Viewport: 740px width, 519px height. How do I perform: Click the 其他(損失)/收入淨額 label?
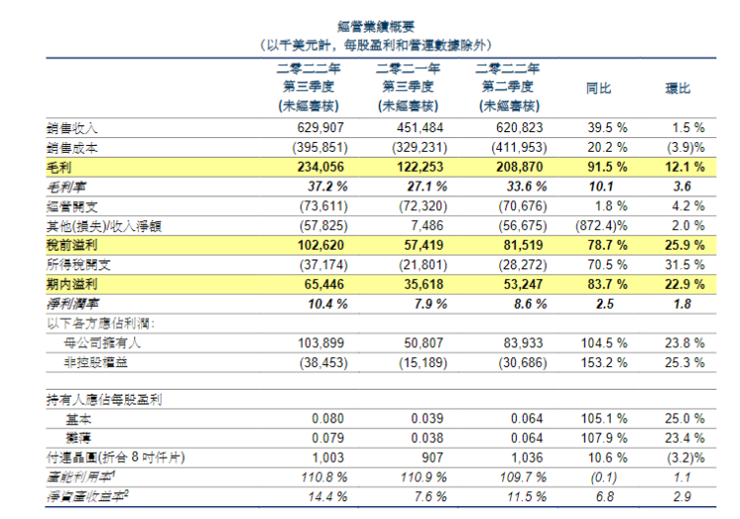pyautogui.click(x=104, y=227)
